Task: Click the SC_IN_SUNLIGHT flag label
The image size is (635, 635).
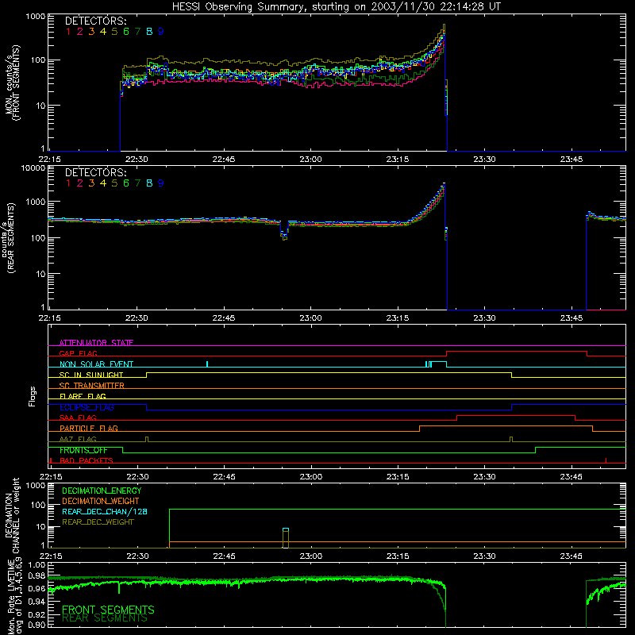Action: [91, 375]
